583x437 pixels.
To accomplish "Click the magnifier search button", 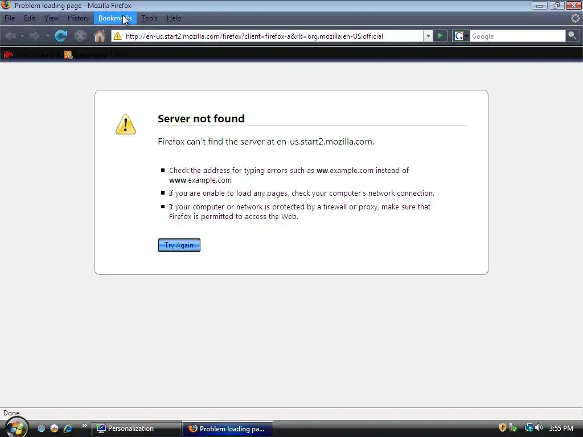I will pos(572,36).
